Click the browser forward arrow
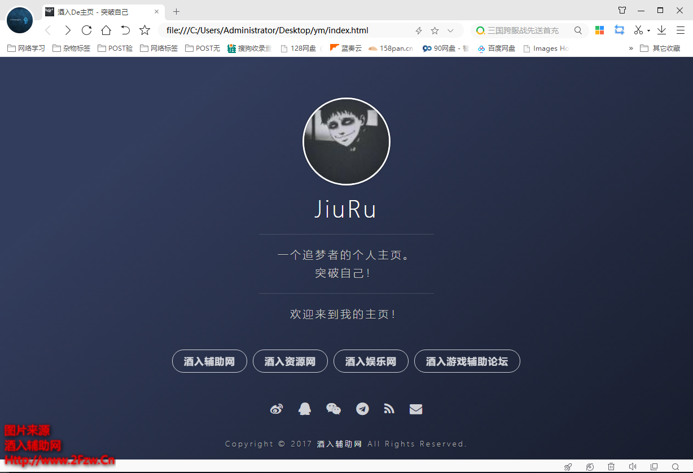This screenshot has height=473, width=693. tap(68, 30)
